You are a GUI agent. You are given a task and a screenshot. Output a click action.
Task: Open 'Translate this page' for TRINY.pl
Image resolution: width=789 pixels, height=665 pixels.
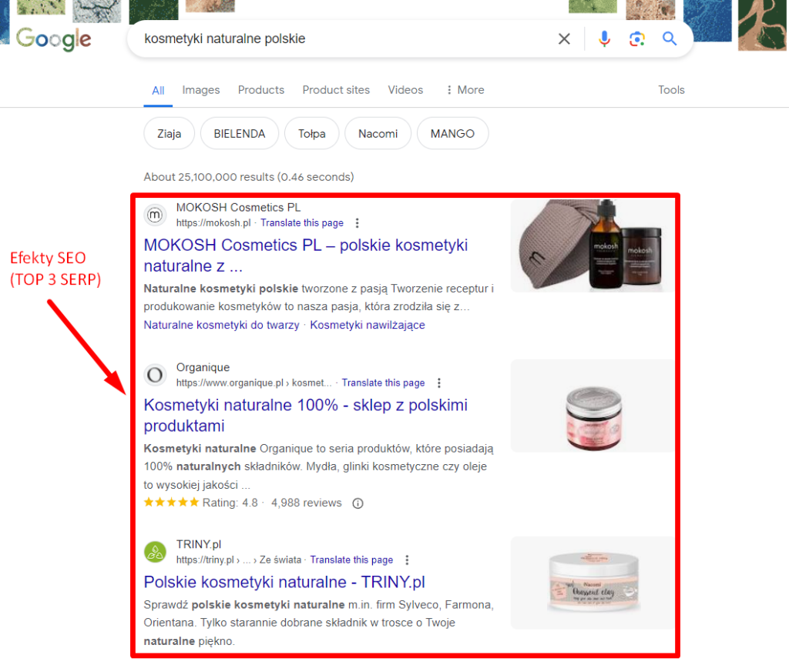click(x=351, y=560)
